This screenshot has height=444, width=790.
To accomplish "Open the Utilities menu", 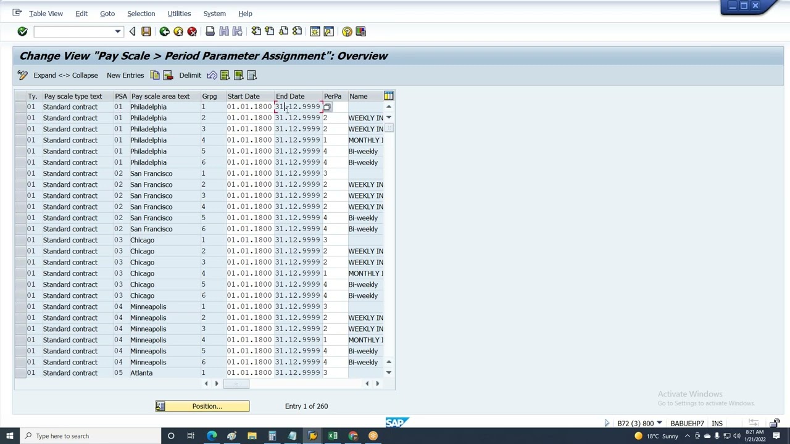I will (179, 14).
